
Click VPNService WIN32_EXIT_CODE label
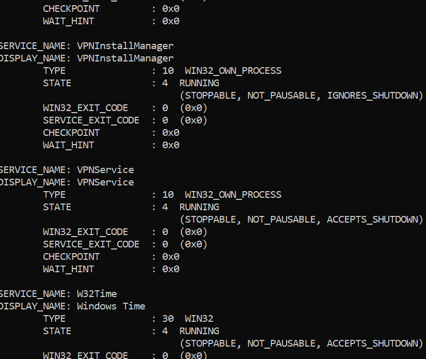[x=85, y=232]
